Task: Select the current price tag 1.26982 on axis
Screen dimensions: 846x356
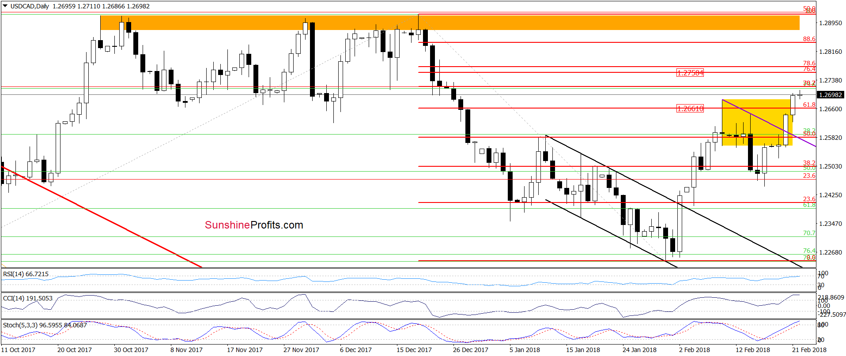Action: [831, 95]
